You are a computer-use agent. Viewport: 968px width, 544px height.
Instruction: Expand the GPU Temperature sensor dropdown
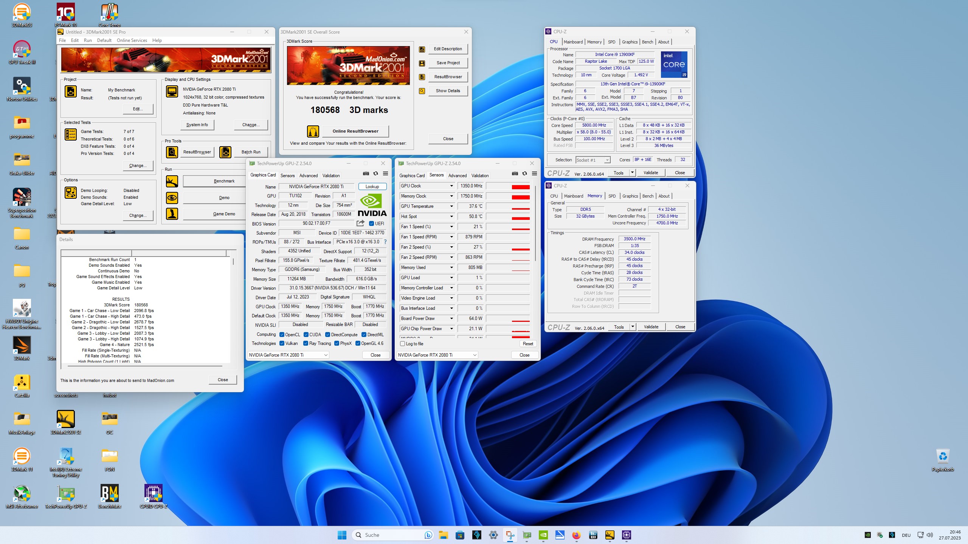451,206
